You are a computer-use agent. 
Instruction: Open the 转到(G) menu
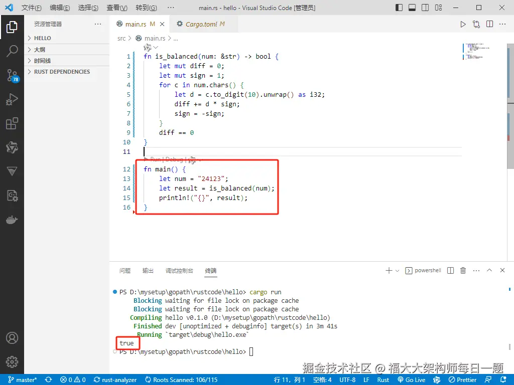[146, 8]
